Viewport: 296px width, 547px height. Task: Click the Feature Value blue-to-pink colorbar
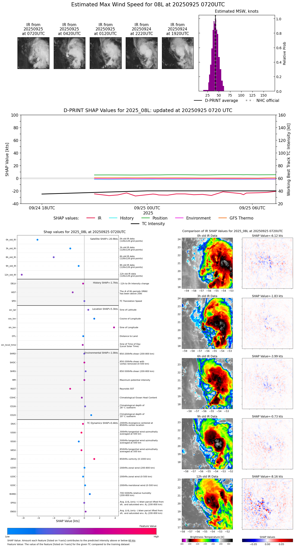[x=82, y=531]
